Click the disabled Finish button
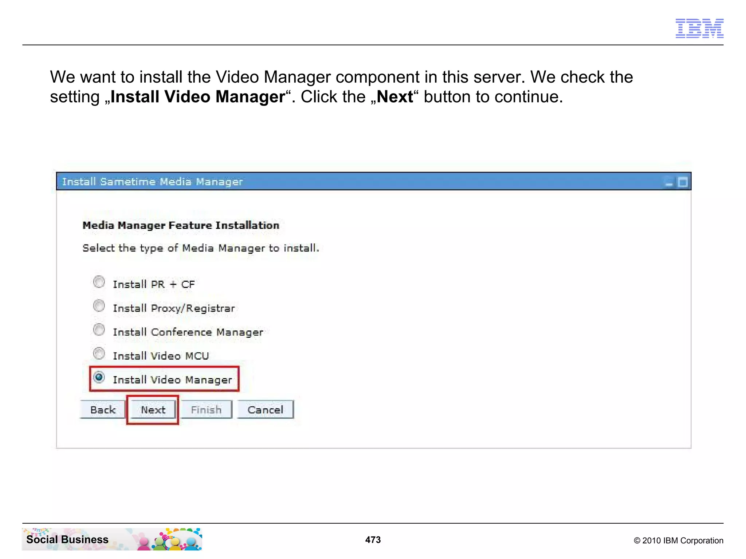Image resolution: width=746 pixels, height=559 pixels. 206,410
